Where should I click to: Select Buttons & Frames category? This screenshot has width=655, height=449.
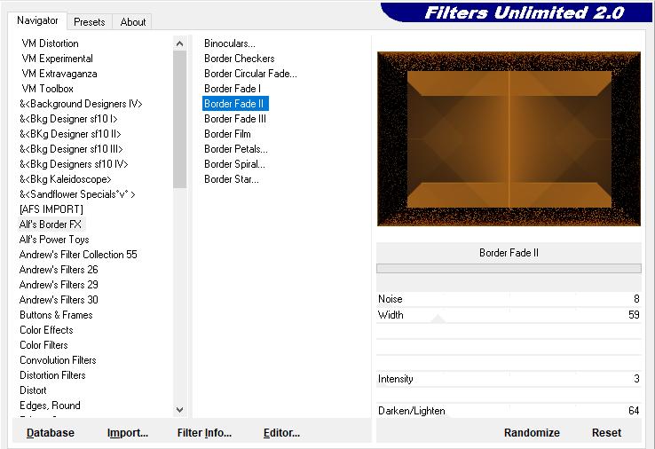[x=56, y=314]
